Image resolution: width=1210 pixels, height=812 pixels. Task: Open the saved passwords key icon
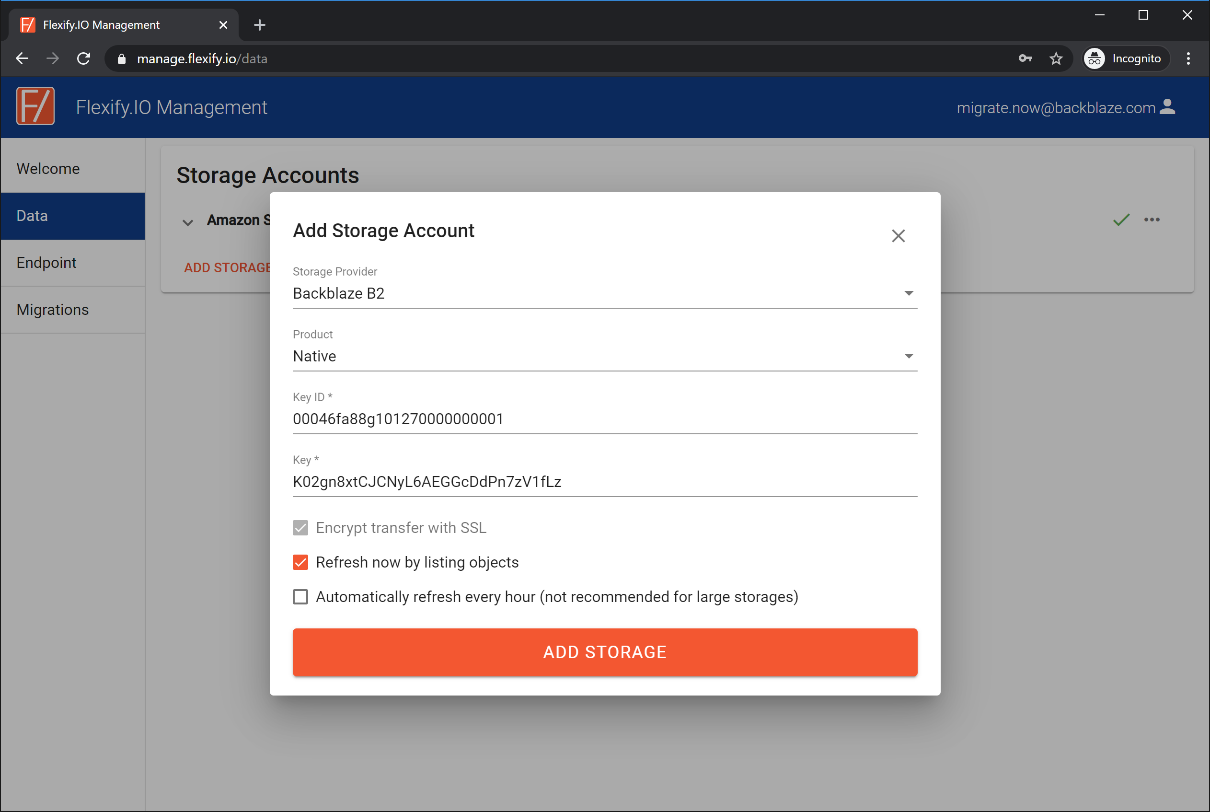point(1025,58)
